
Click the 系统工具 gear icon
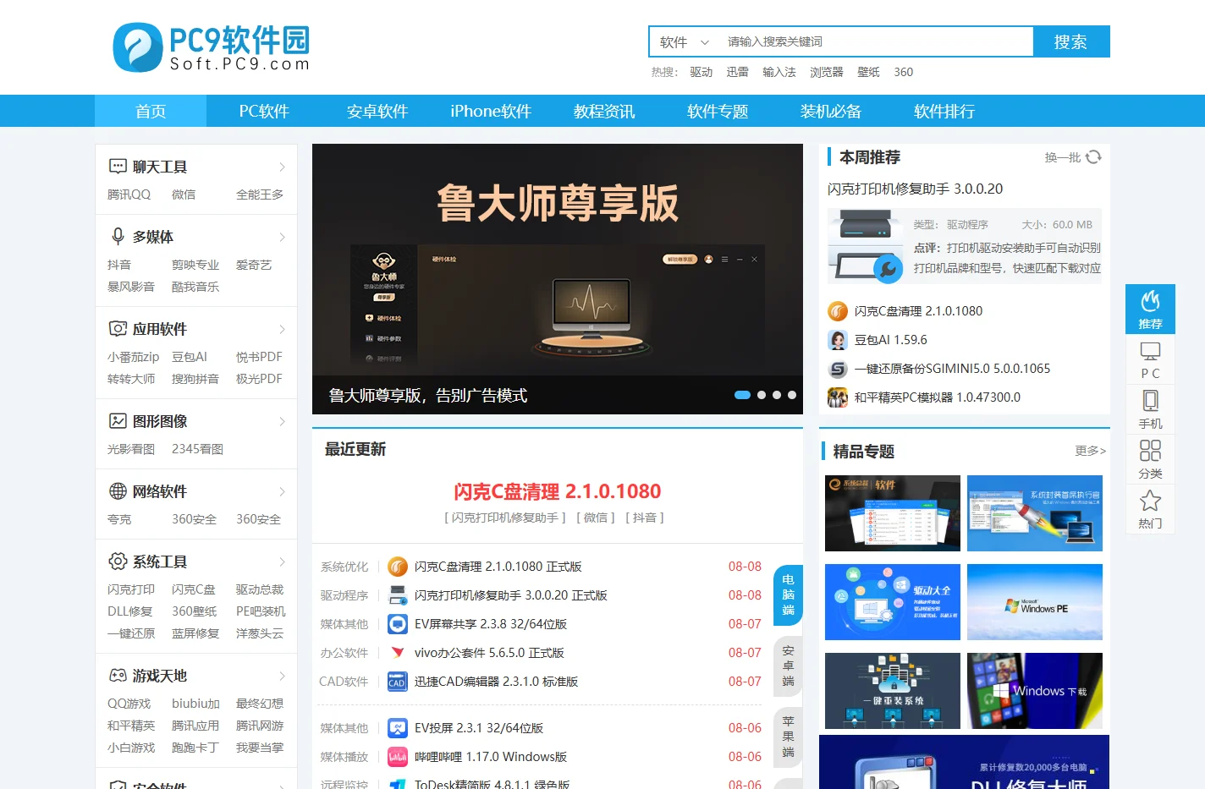[118, 561]
